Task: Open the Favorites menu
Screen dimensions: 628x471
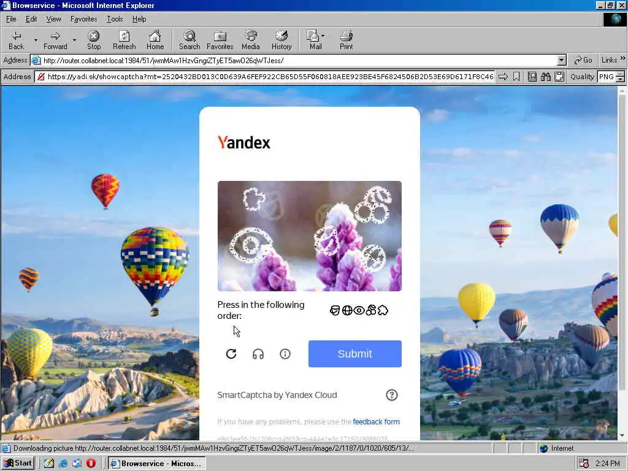Action: coord(83,19)
